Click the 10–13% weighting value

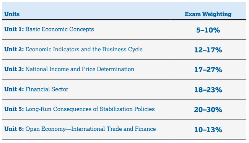[208, 130]
